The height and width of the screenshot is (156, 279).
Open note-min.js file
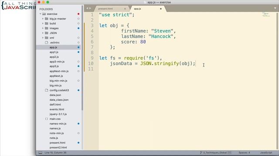click(x=57, y=133)
